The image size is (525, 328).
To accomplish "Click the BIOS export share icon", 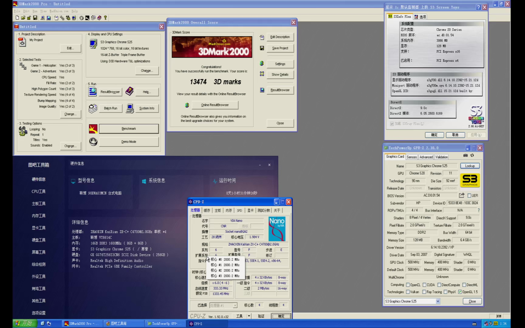I will 461,195.
